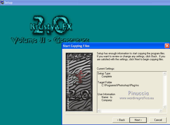Click the 'Name: Io' line
170x125 pixels.
click(x=107, y=97)
